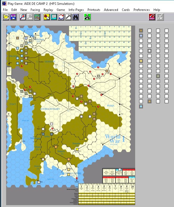The height and width of the screenshot is (207, 174).
Task: Select the cyan unit at tray bottom
Action: coord(141,106)
